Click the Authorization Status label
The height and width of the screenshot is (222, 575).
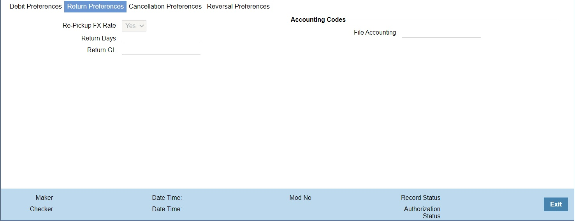[422, 212]
